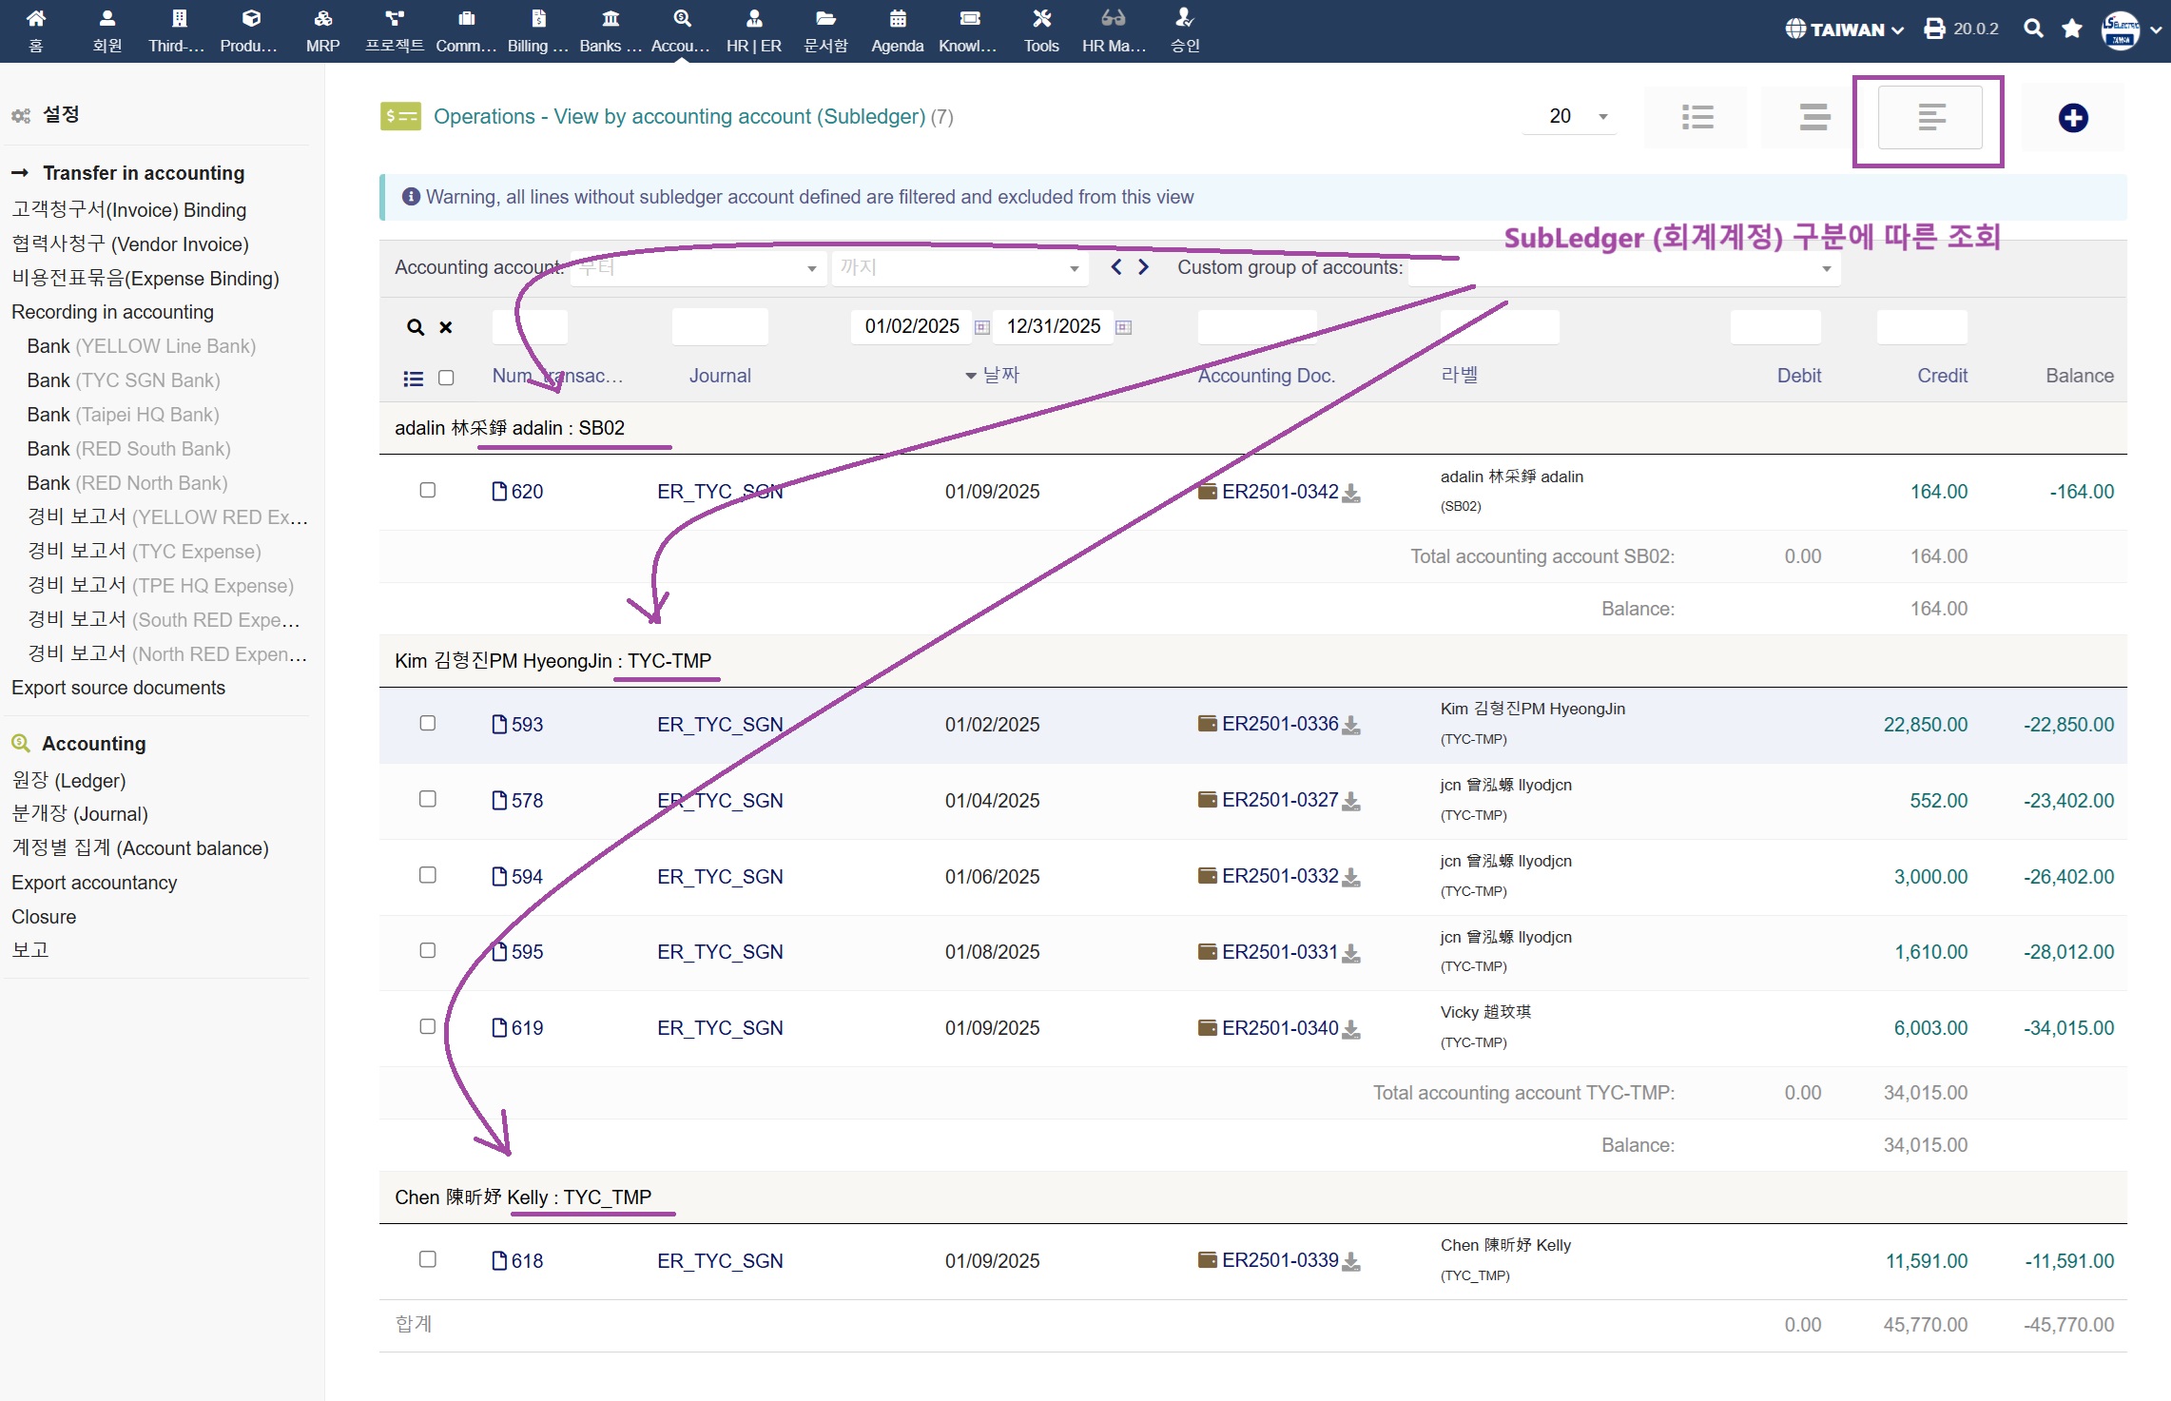Open the start date calendar picker icon
Image resolution: width=2171 pixels, height=1401 pixels.
point(982,327)
